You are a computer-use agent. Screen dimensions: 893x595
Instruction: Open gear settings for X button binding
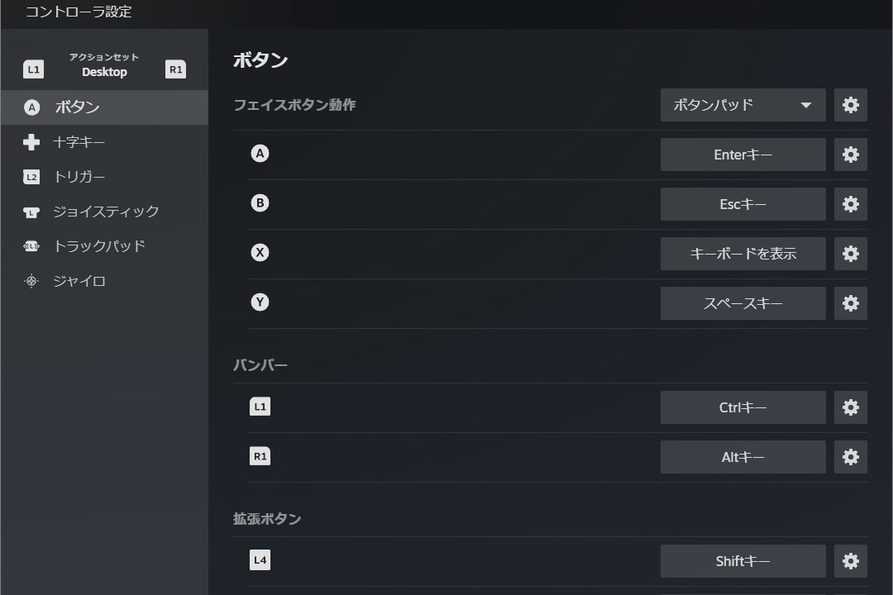850,254
